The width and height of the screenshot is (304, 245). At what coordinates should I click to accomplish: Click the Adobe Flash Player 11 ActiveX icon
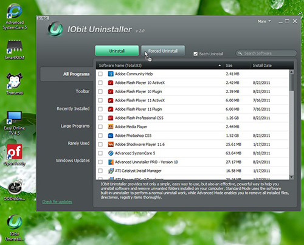[x=111, y=100]
